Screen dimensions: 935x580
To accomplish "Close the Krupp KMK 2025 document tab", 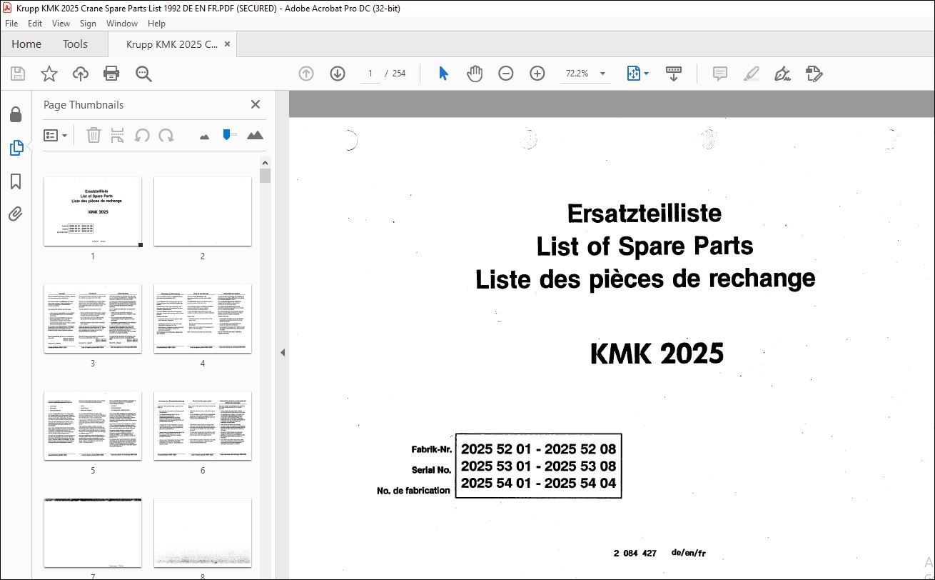I will [227, 44].
